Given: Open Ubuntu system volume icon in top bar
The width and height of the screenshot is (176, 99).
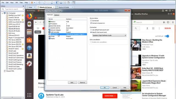Looking at the screenshot, I should [x=166, y=10].
